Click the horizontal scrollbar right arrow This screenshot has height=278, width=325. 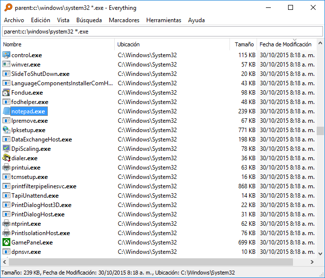(312, 262)
